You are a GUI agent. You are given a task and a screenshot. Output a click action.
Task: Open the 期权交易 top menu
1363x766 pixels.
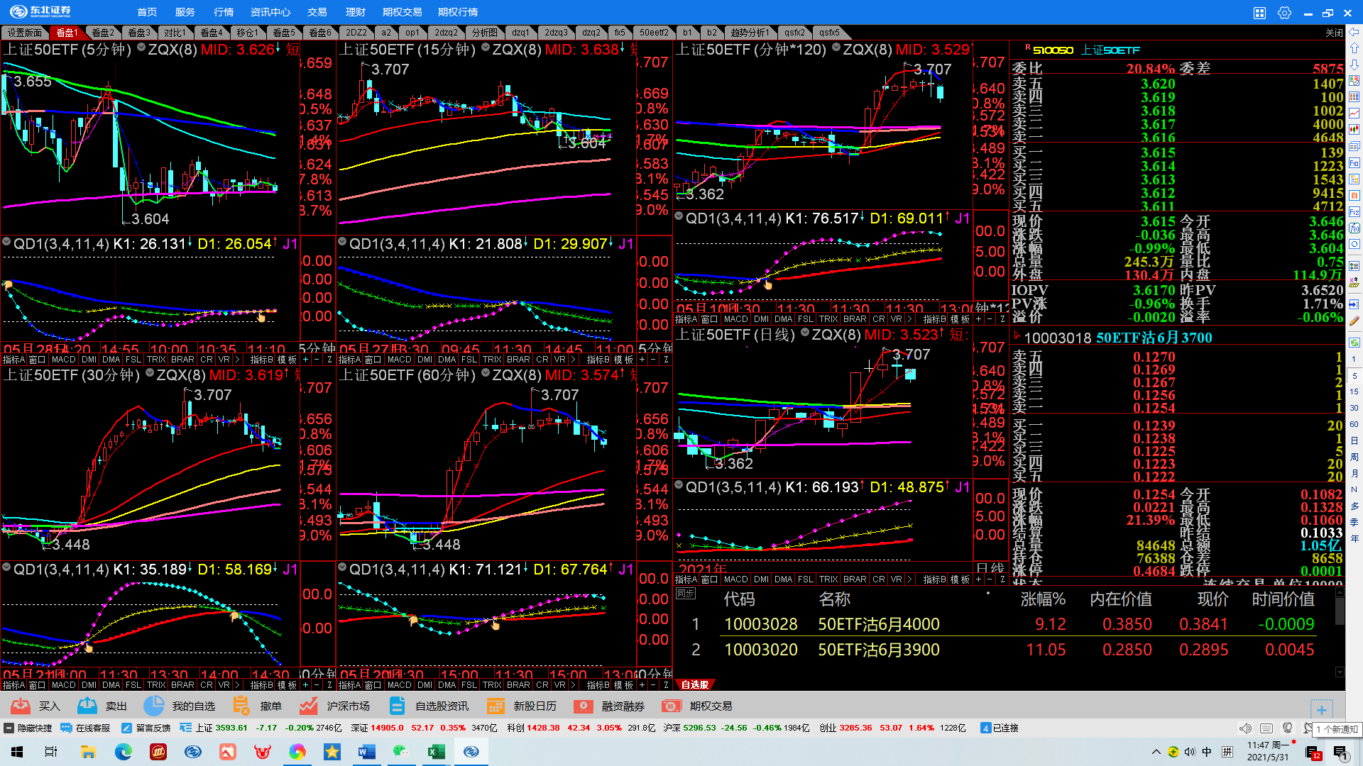(x=402, y=12)
